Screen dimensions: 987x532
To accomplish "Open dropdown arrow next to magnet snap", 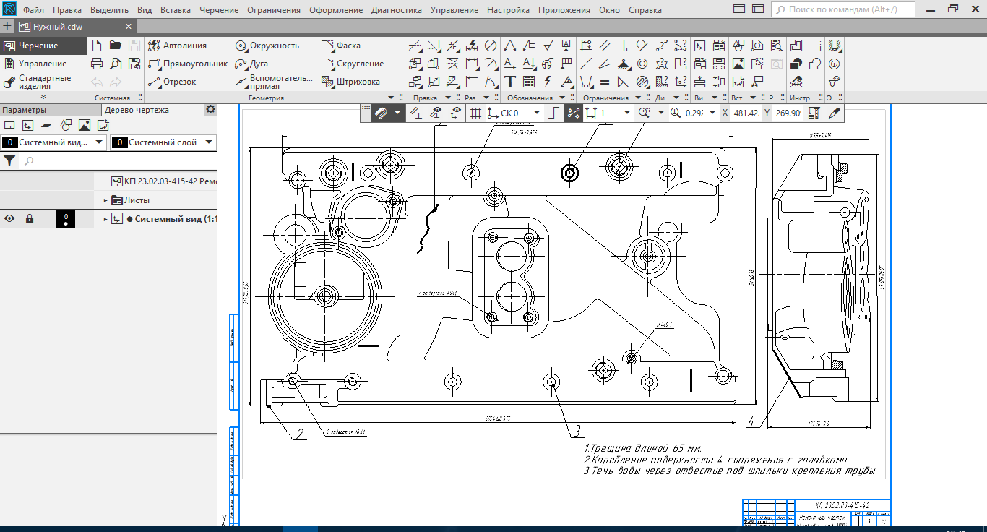I will (397, 113).
